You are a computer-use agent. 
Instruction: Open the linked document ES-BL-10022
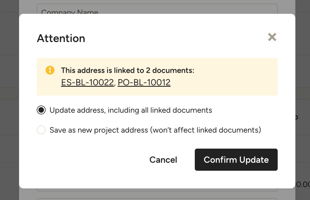[x=87, y=82]
